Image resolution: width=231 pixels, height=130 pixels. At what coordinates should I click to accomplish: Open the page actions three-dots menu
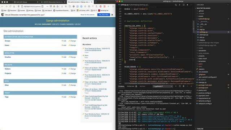[x=47, y=6]
